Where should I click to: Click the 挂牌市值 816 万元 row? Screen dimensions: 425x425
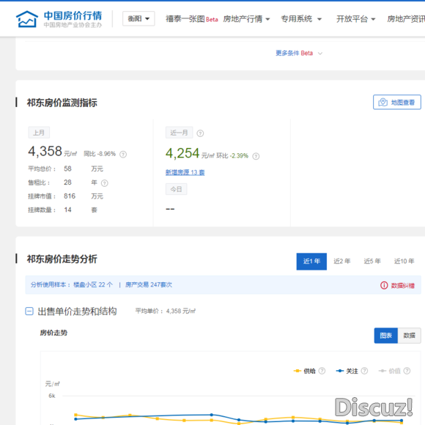coord(66,196)
